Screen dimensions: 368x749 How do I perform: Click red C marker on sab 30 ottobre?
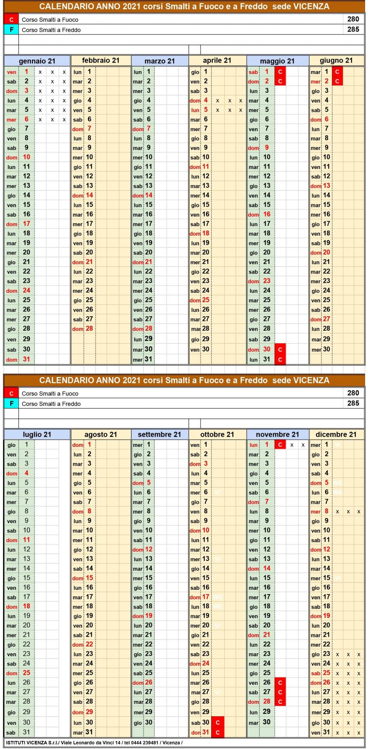[218, 722]
